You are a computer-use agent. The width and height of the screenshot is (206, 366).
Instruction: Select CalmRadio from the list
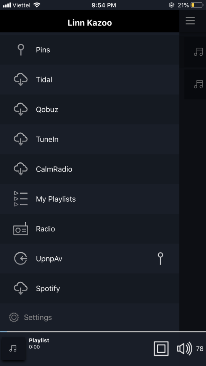coord(90,169)
